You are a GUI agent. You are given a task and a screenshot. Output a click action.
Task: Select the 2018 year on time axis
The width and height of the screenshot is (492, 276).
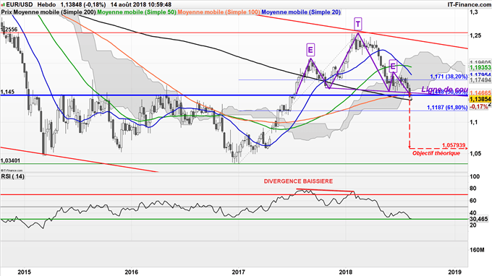(346, 272)
